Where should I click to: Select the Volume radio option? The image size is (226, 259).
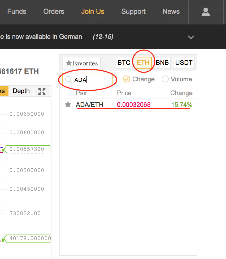(x=165, y=79)
